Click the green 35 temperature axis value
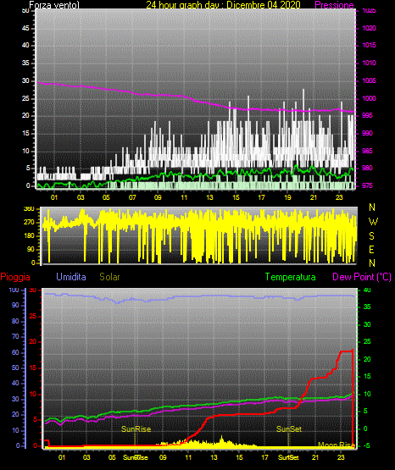The image size is (395, 470). tap(367, 307)
